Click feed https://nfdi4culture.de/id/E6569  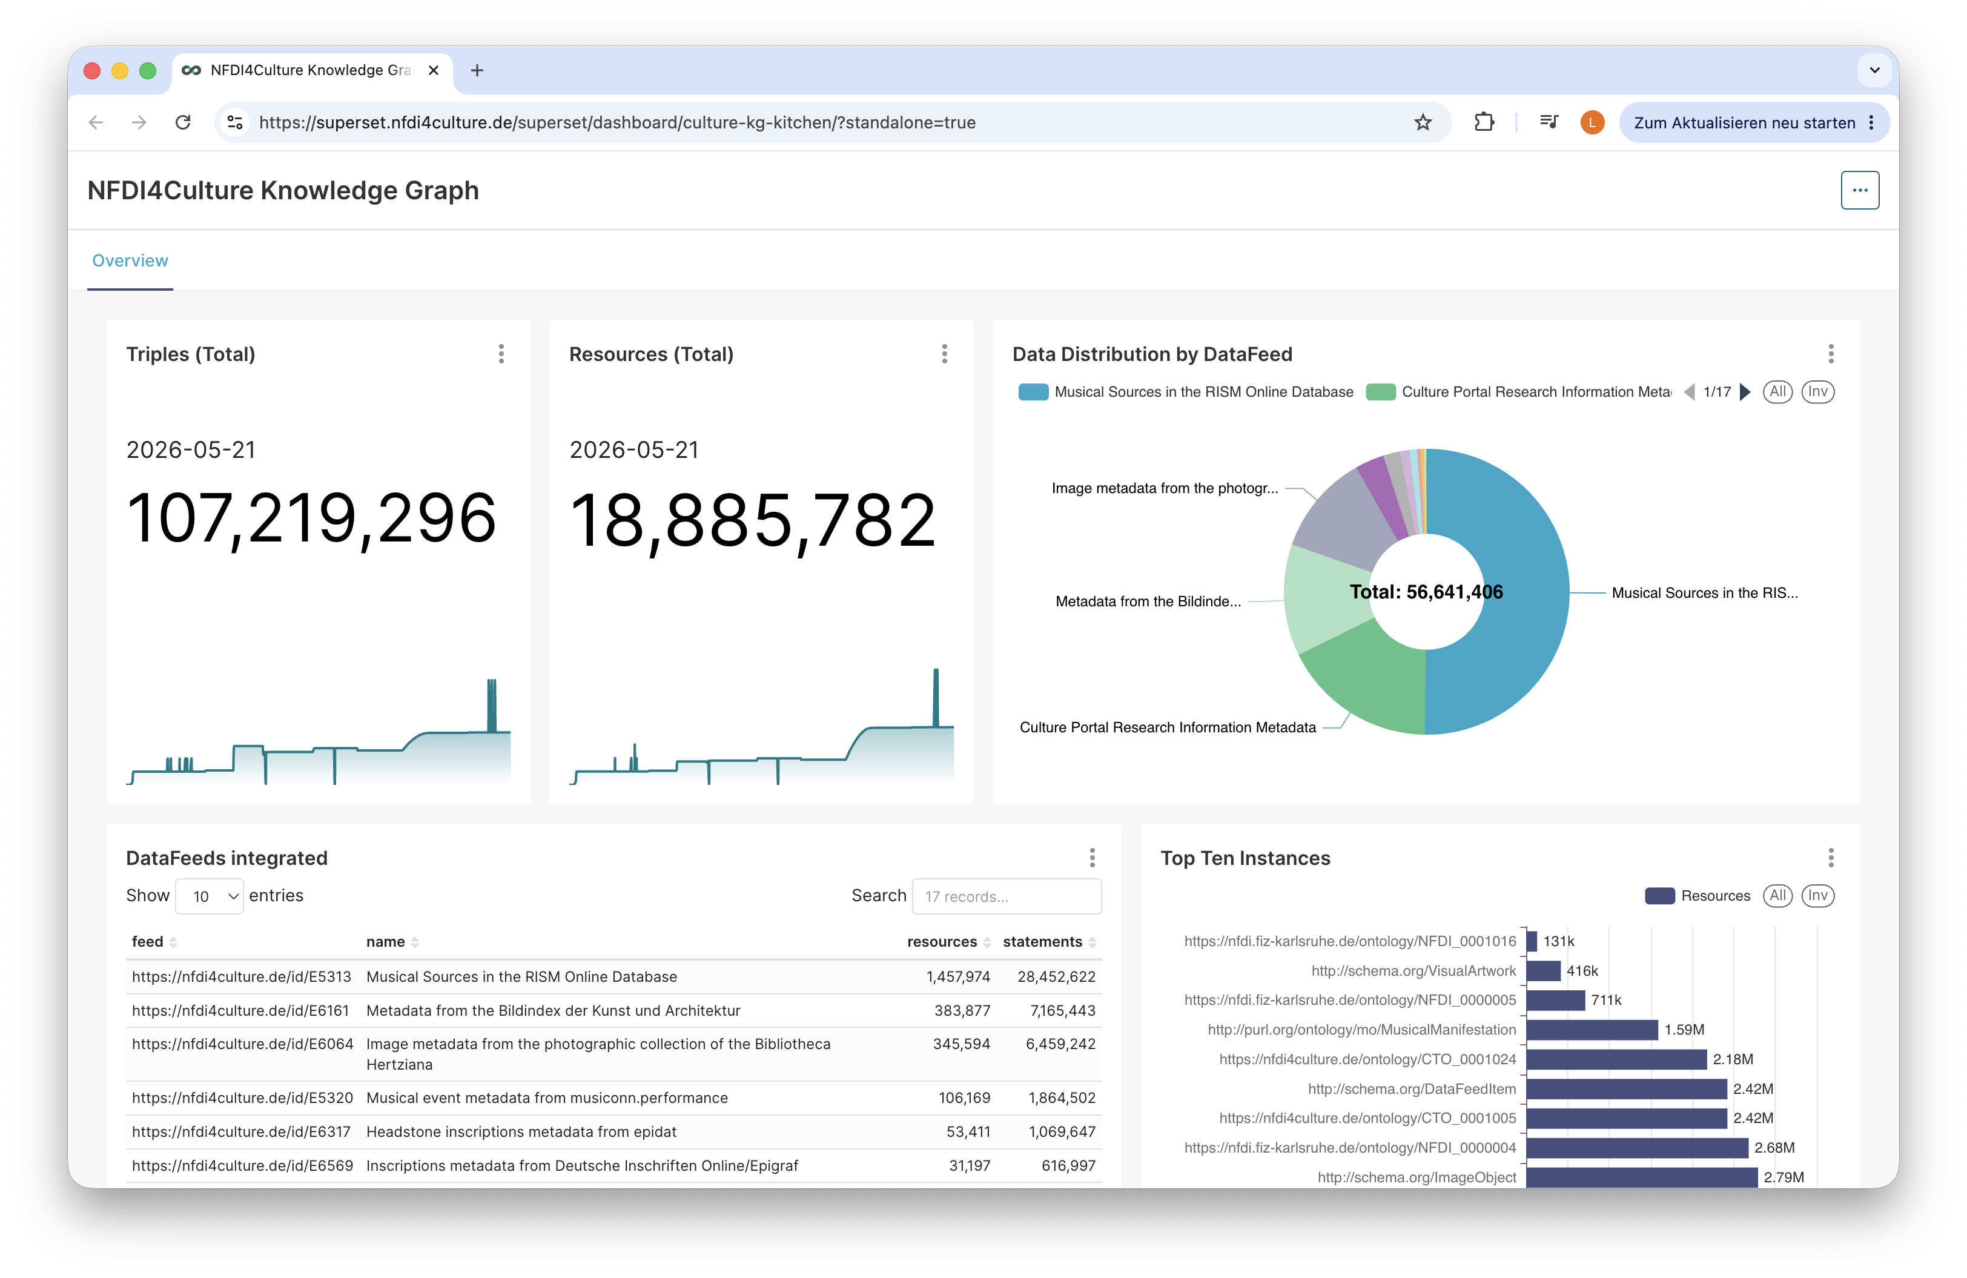pyautogui.click(x=242, y=1165)
